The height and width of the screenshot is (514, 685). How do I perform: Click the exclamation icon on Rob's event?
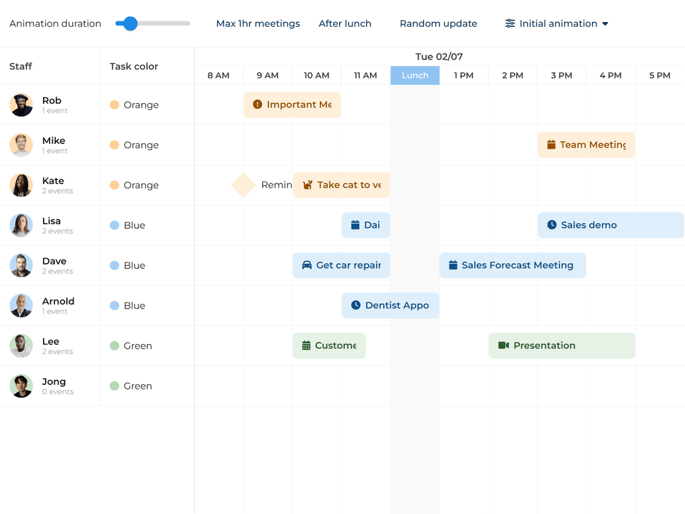click(258, 104)
